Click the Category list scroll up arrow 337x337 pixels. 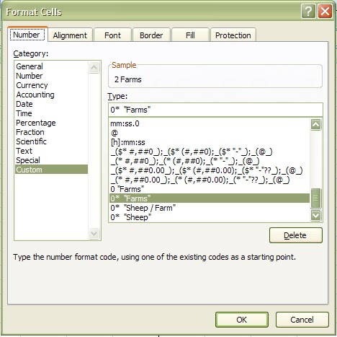[94, 67]
